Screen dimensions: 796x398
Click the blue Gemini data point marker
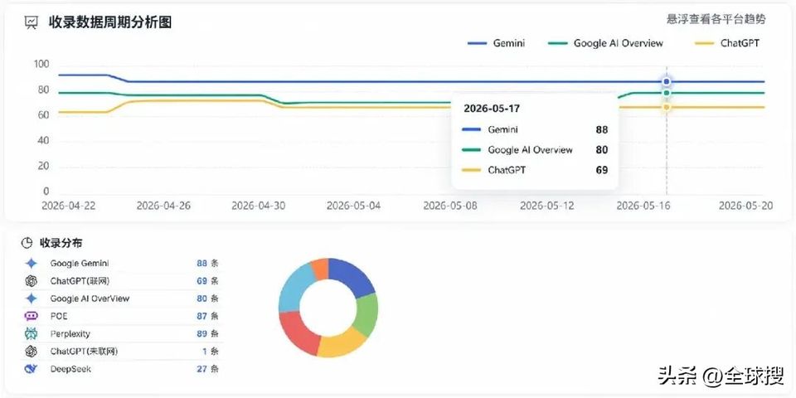point(667,82)
